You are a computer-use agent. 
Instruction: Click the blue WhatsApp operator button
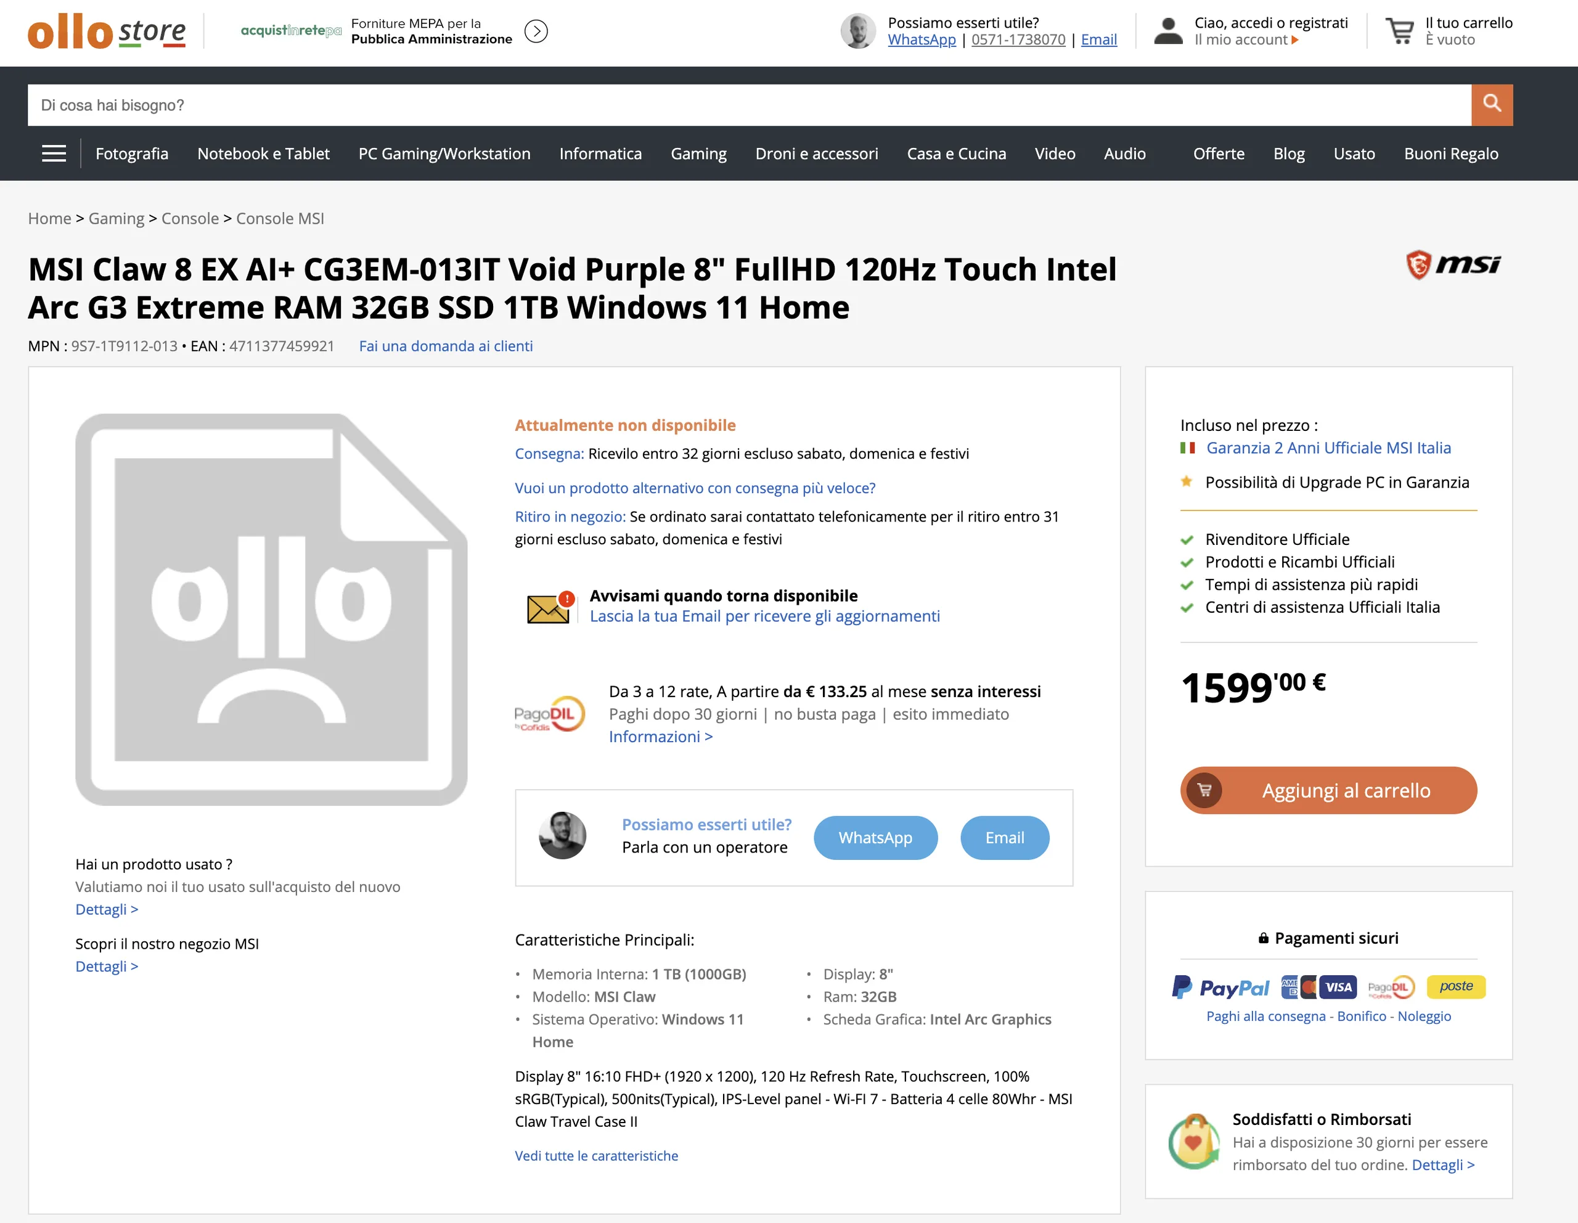tap(875, 838)
